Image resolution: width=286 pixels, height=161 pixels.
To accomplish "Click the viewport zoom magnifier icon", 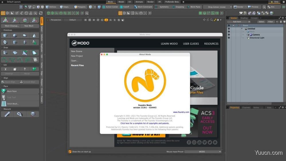I will 211,20.
